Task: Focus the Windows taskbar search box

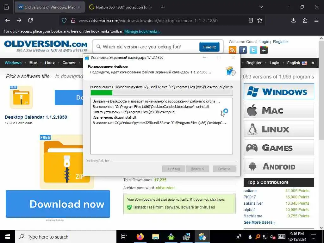Action: 66,237
